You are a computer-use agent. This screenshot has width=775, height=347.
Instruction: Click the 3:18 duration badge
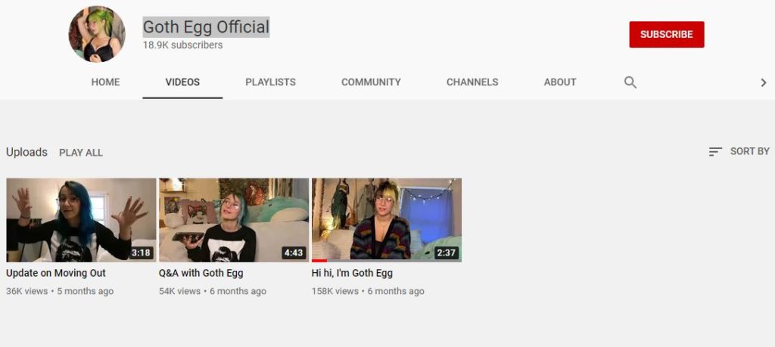[141, 253]
